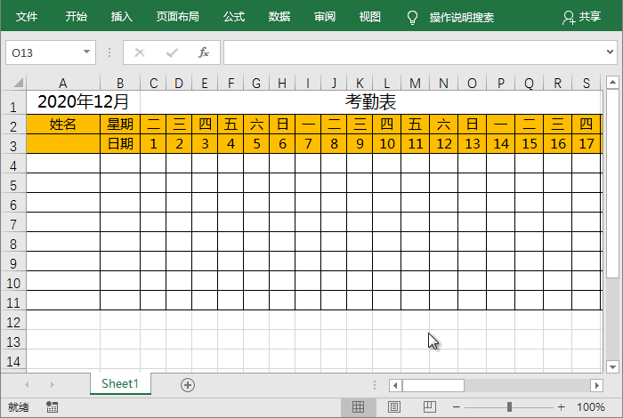Expand the formula bar chevron

[x=610, y=52]
